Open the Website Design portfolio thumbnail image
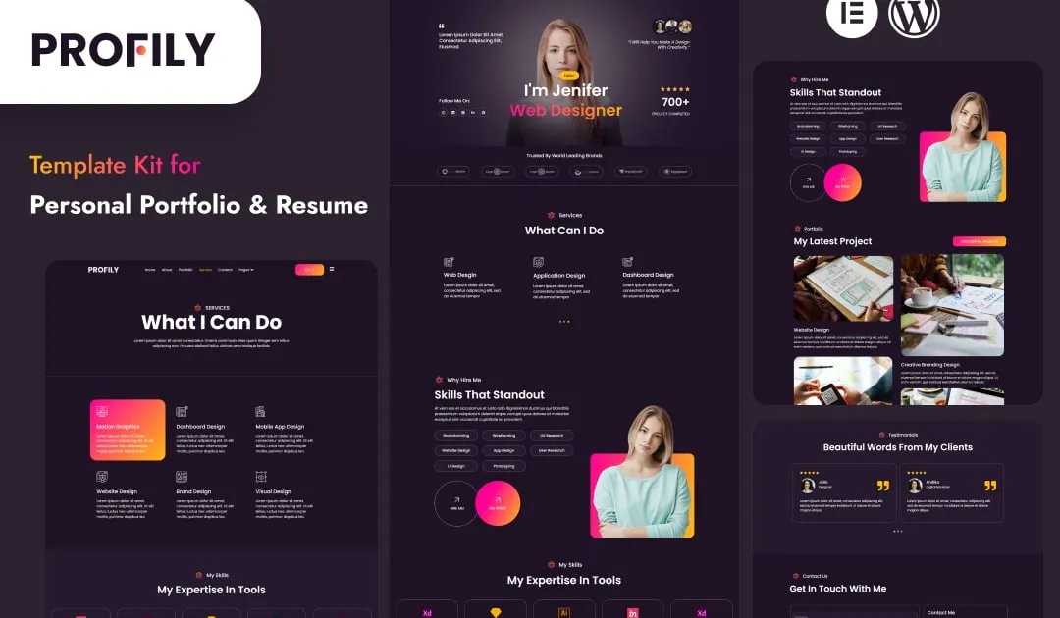The width and height of the screenshot is (1060, 618). tap(843, 288)
